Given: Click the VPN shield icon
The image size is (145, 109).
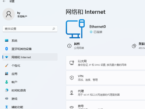Looking at the screenshot, I should tap(72, 78).
